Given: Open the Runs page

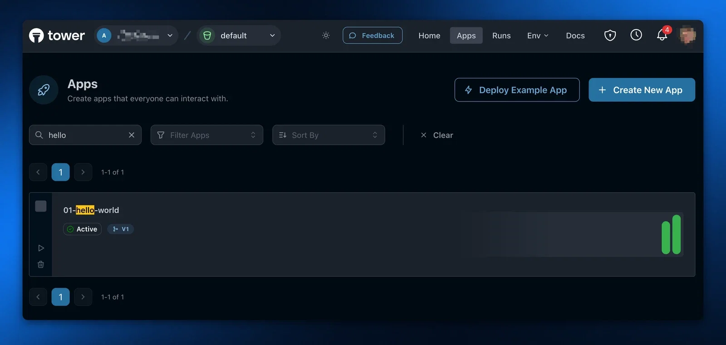Looking at the screenshot, I should click(x=501, y=35).
